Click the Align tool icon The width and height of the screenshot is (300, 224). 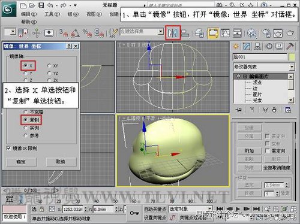[x=185, y=33]
